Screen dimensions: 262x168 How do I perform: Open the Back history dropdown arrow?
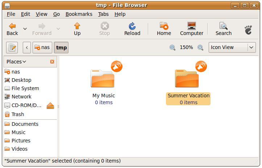pyautogui.click(x=25, y=29)
